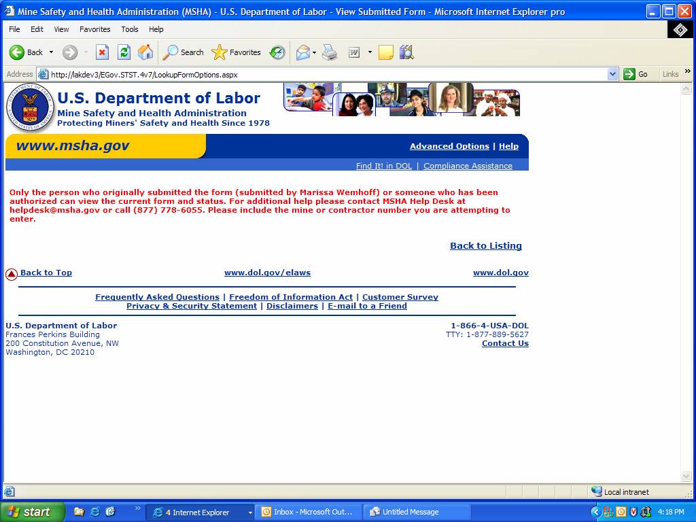
Task: Open the Tools menu
Action: [x=130, y=29]
